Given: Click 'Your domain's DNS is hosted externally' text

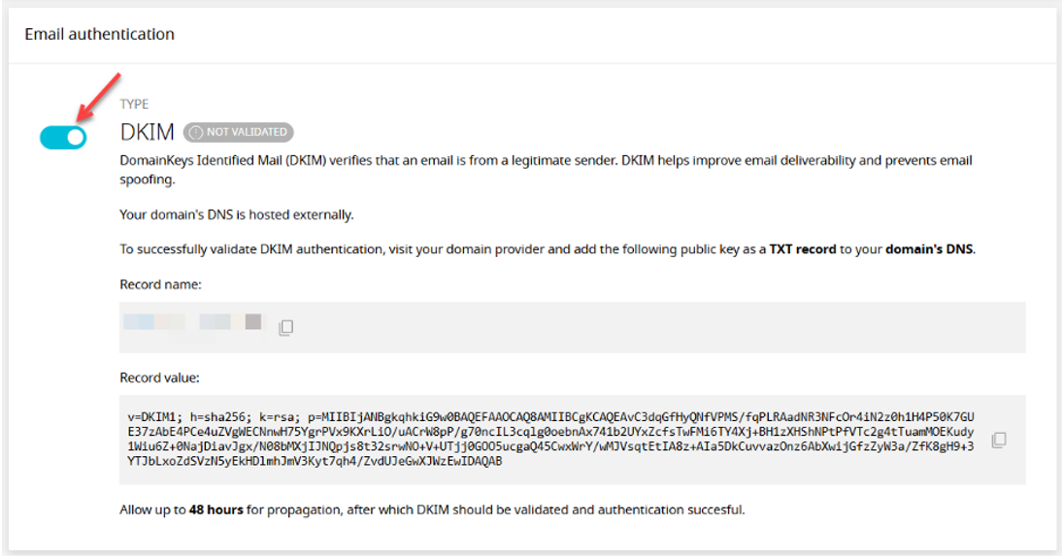Looking at the screenshot, I should (237, 214).
